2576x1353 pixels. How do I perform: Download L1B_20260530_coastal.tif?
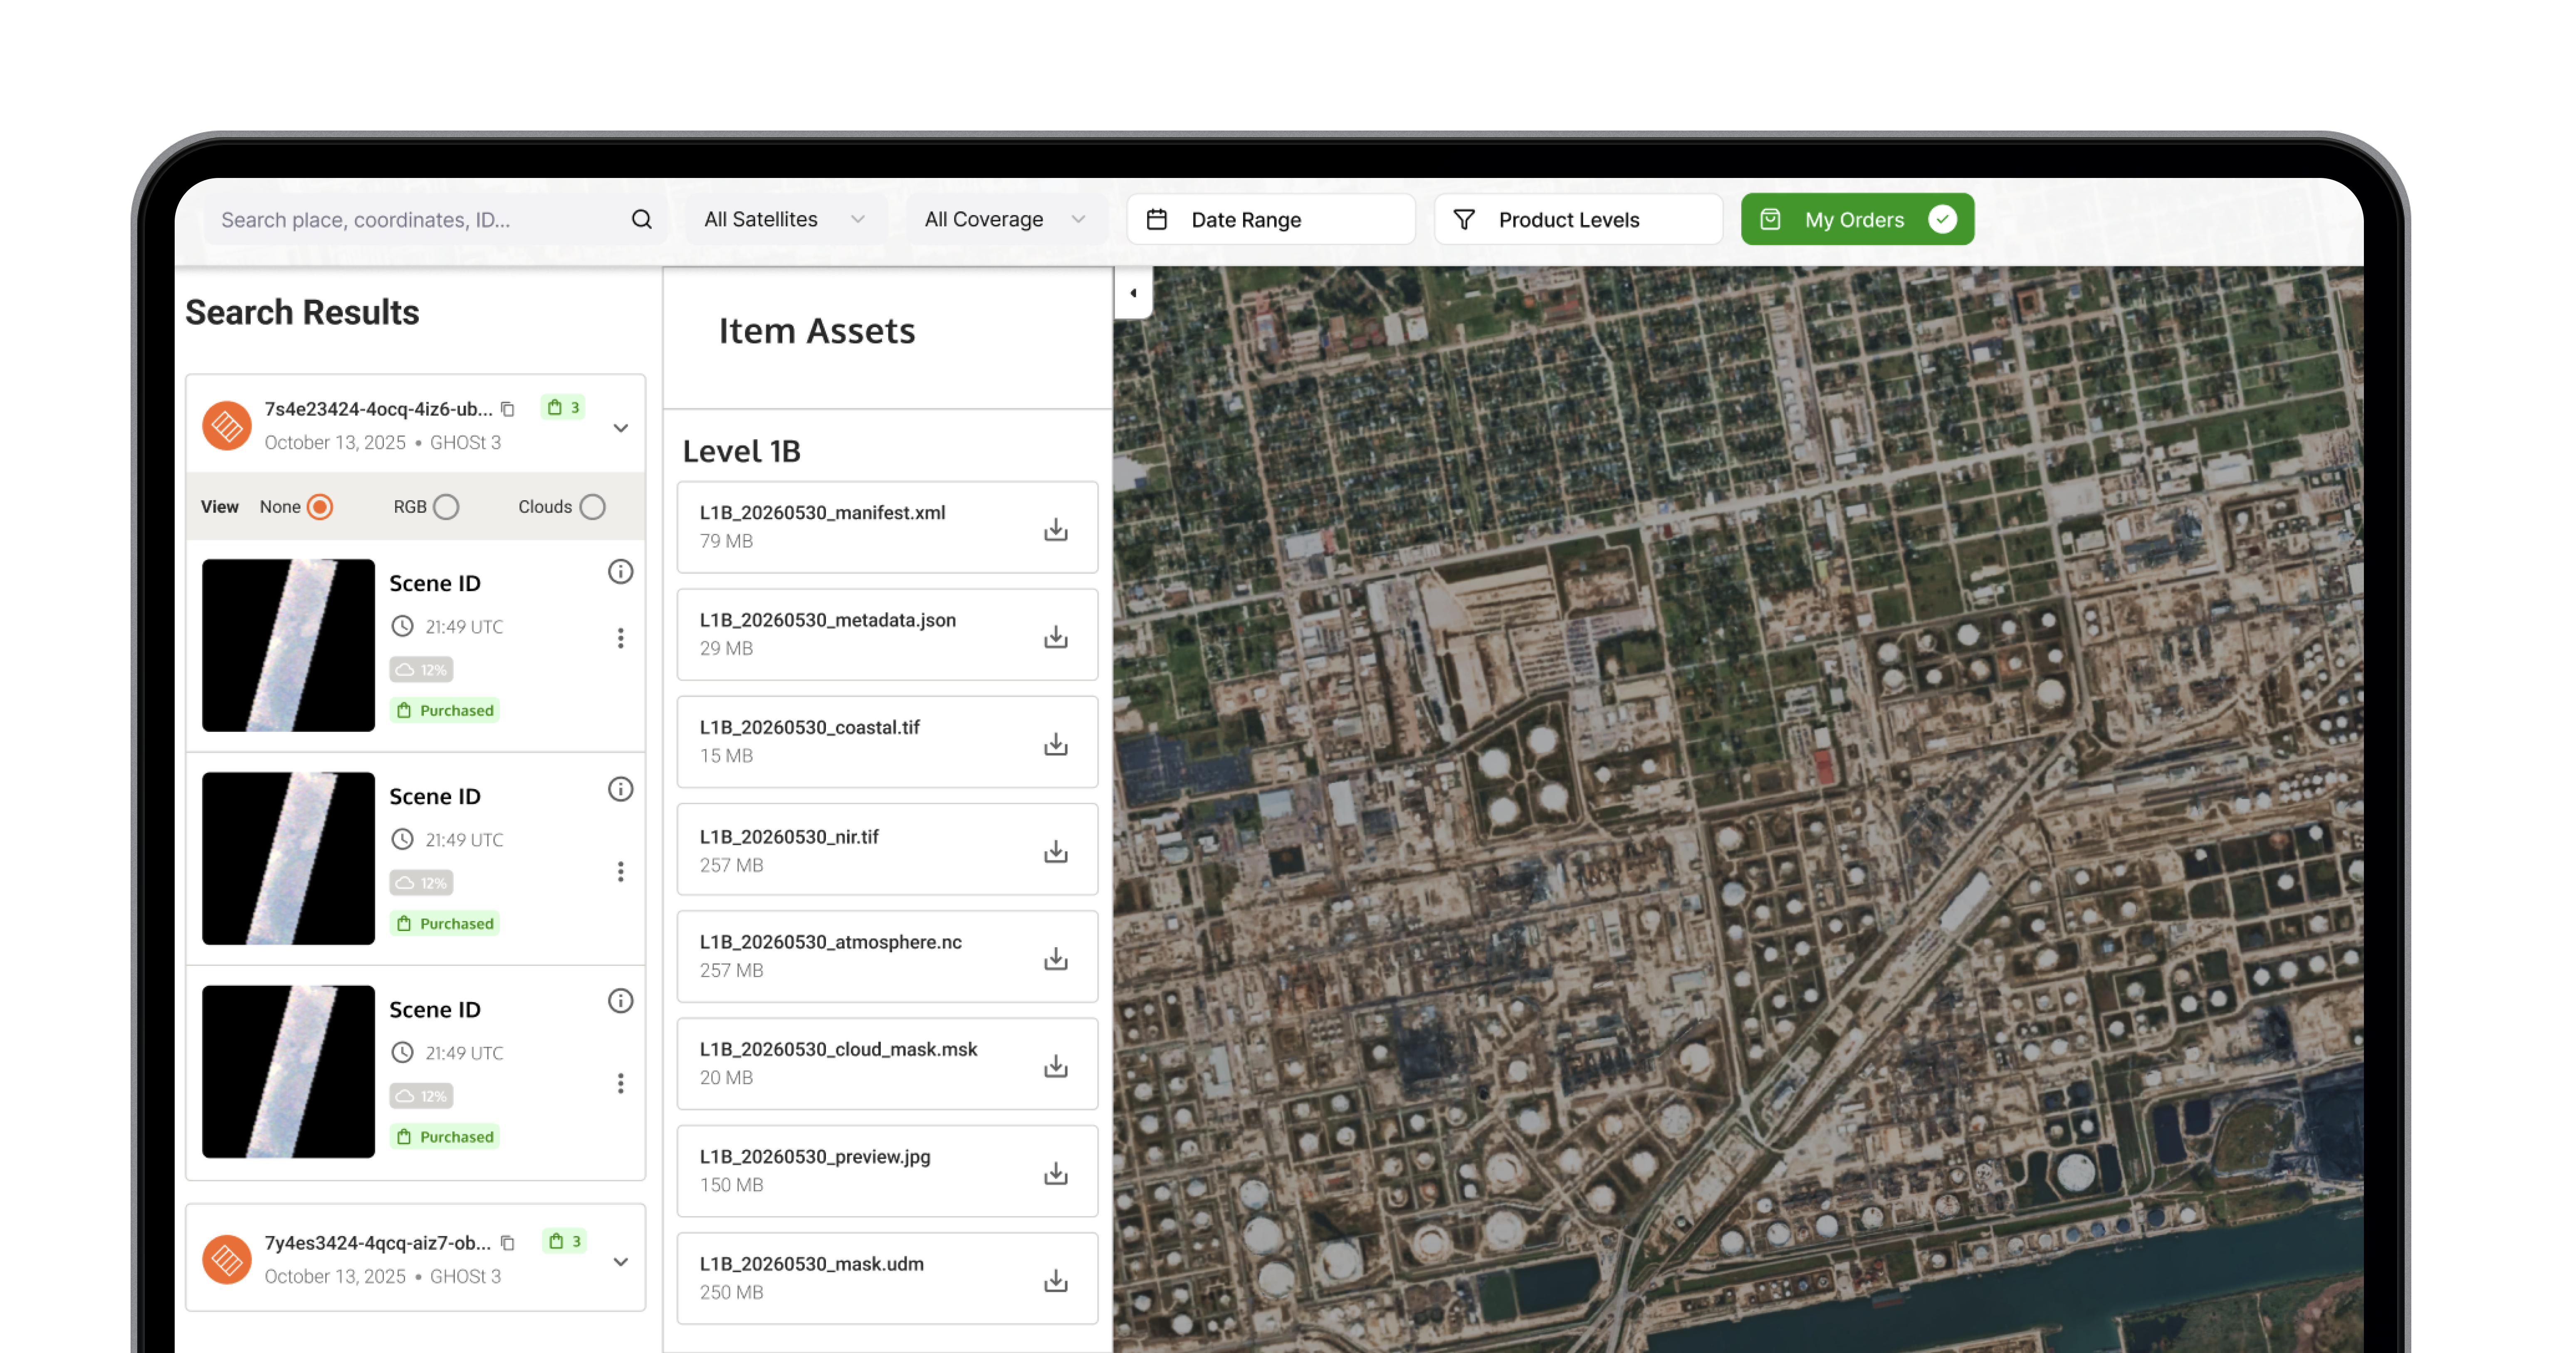coord(1056,743)
